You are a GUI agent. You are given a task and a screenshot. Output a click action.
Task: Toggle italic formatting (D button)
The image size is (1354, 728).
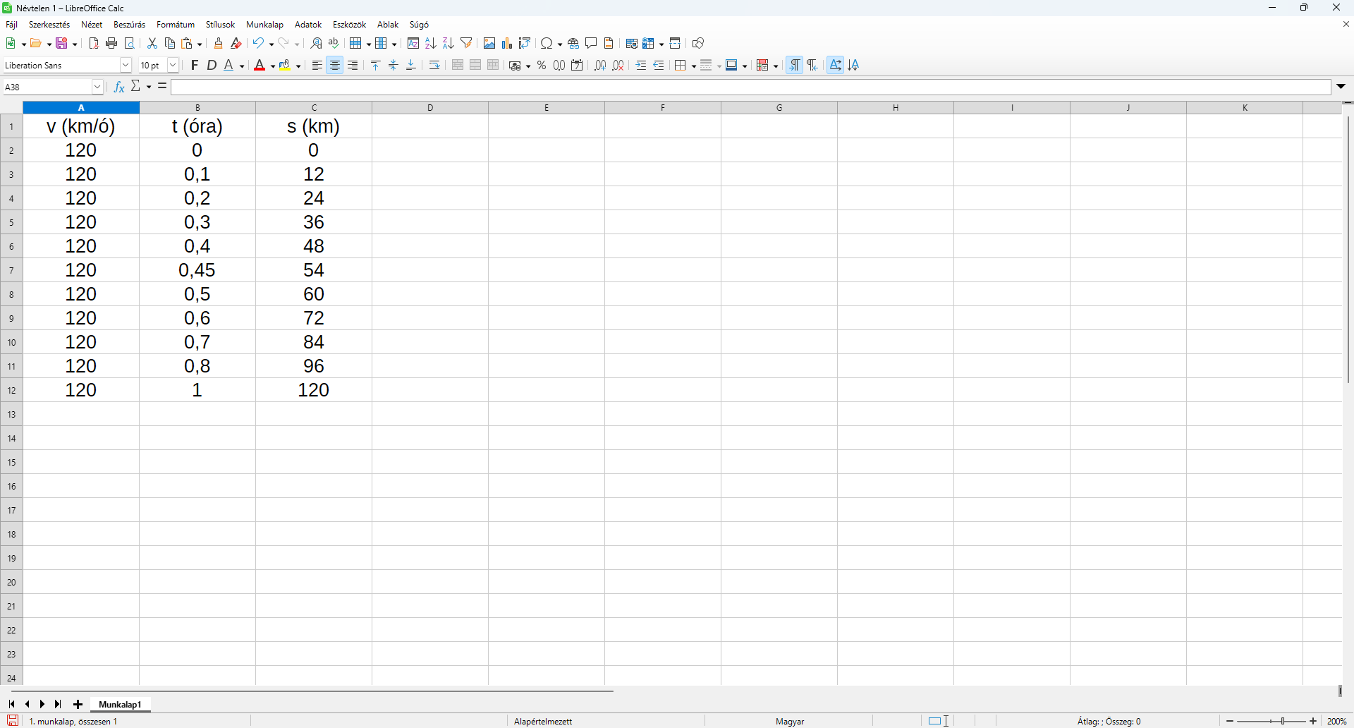pyautogui.click(x=212, y=66)
